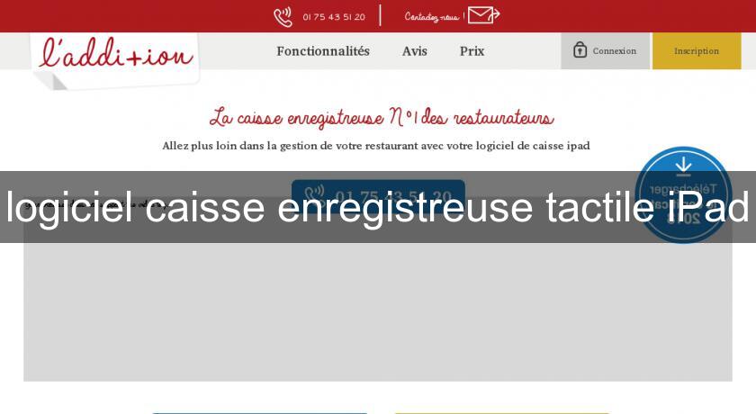Click the Connexion button
This screenshot has width=756, height=414.
tap(605, 51)
